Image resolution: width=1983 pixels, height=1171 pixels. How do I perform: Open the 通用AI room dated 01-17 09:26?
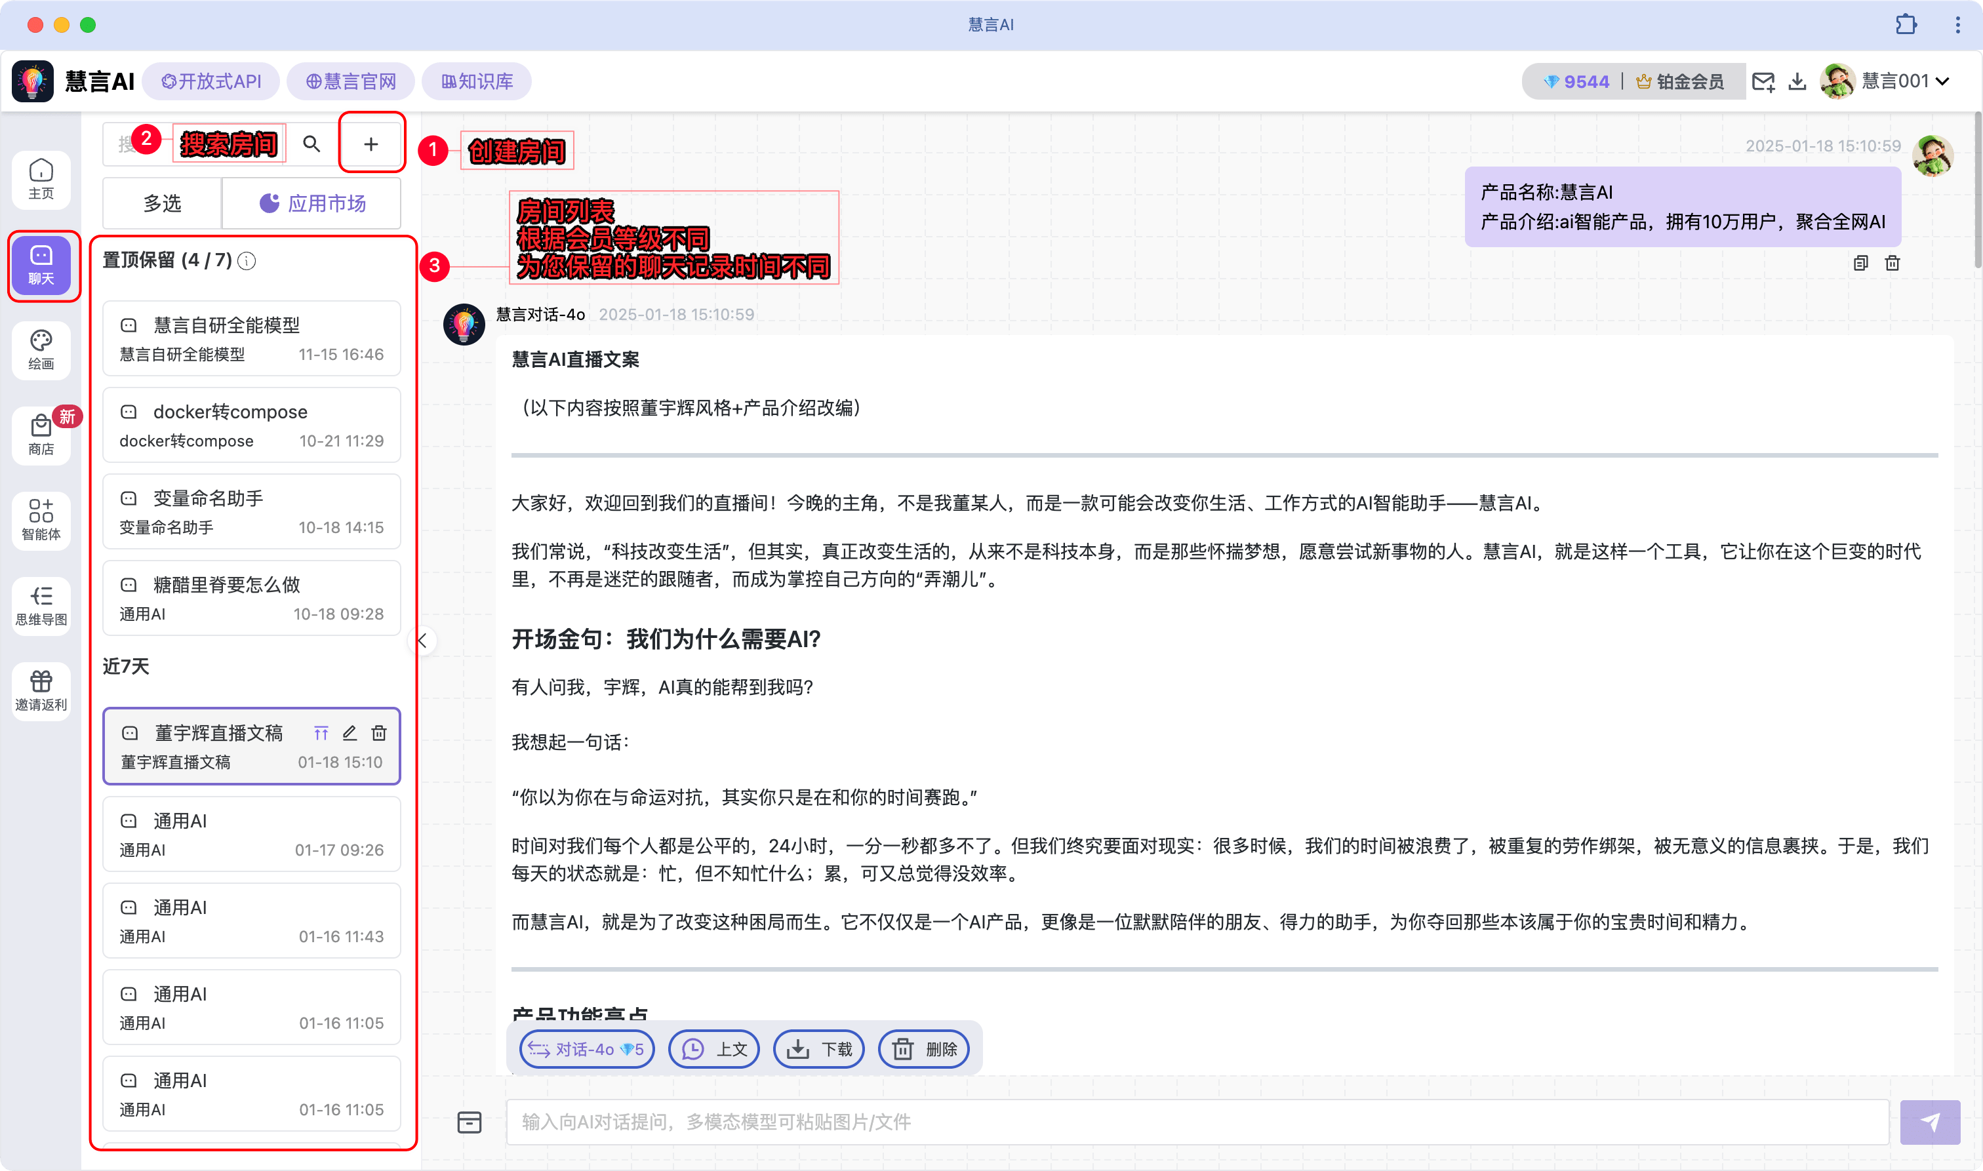coord(252,834)
